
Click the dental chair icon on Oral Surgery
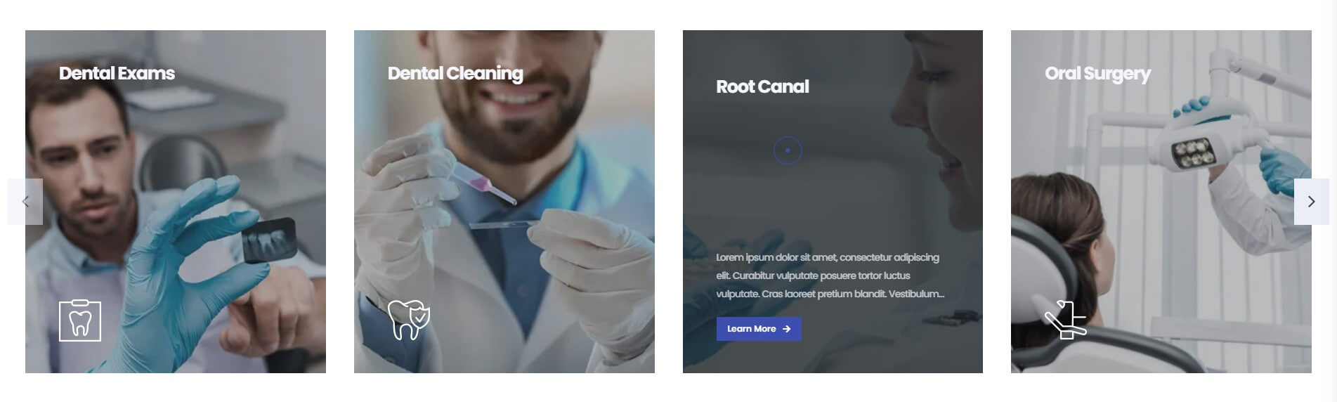click(x=1065, y=320)
